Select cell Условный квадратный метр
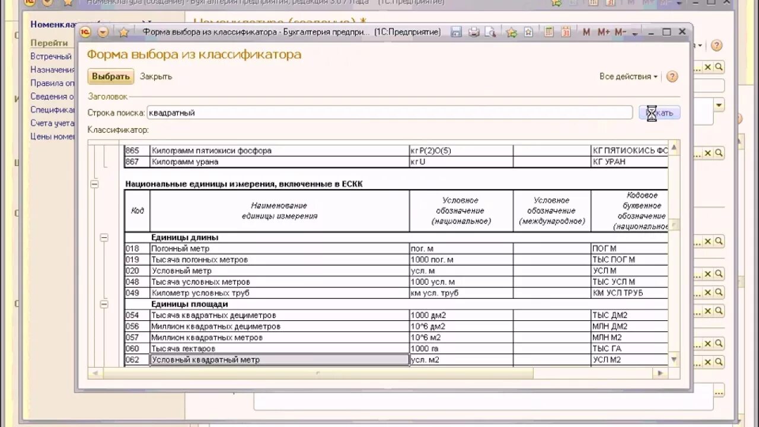 click(279, 360)
